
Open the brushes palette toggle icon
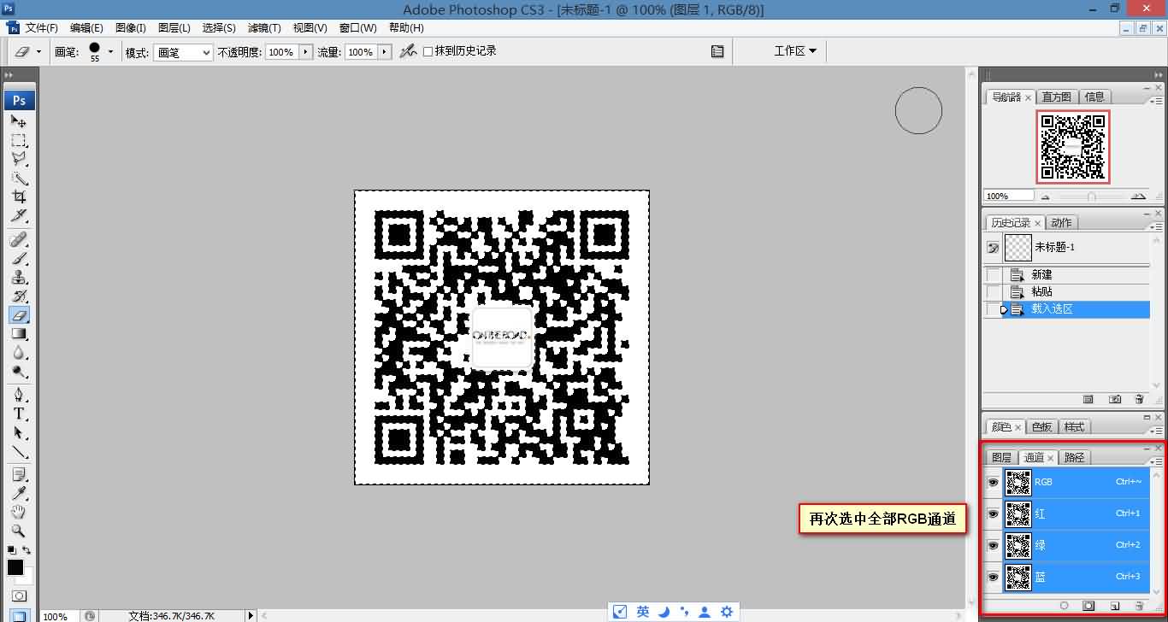click(717, 51)
